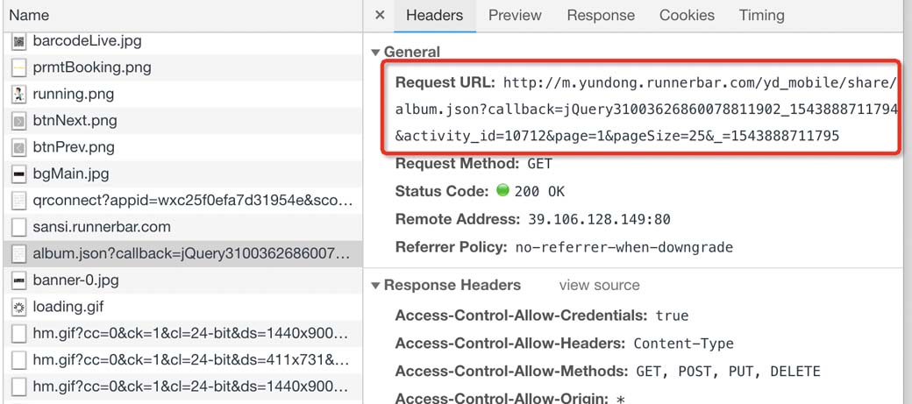912x404 pixels.
Task: Click the Remote Address 39.106.128.149:80 value
Action: click(x=599, y=219)
